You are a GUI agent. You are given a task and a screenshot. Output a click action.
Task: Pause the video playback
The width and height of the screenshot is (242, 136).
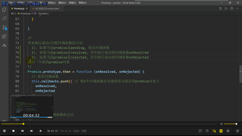pyautogui.click(x=4, y=131)
